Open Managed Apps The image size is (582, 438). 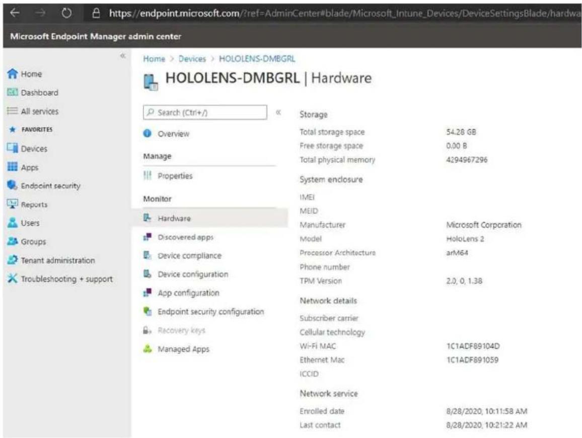pyautogui.click(x=183, y=349)
